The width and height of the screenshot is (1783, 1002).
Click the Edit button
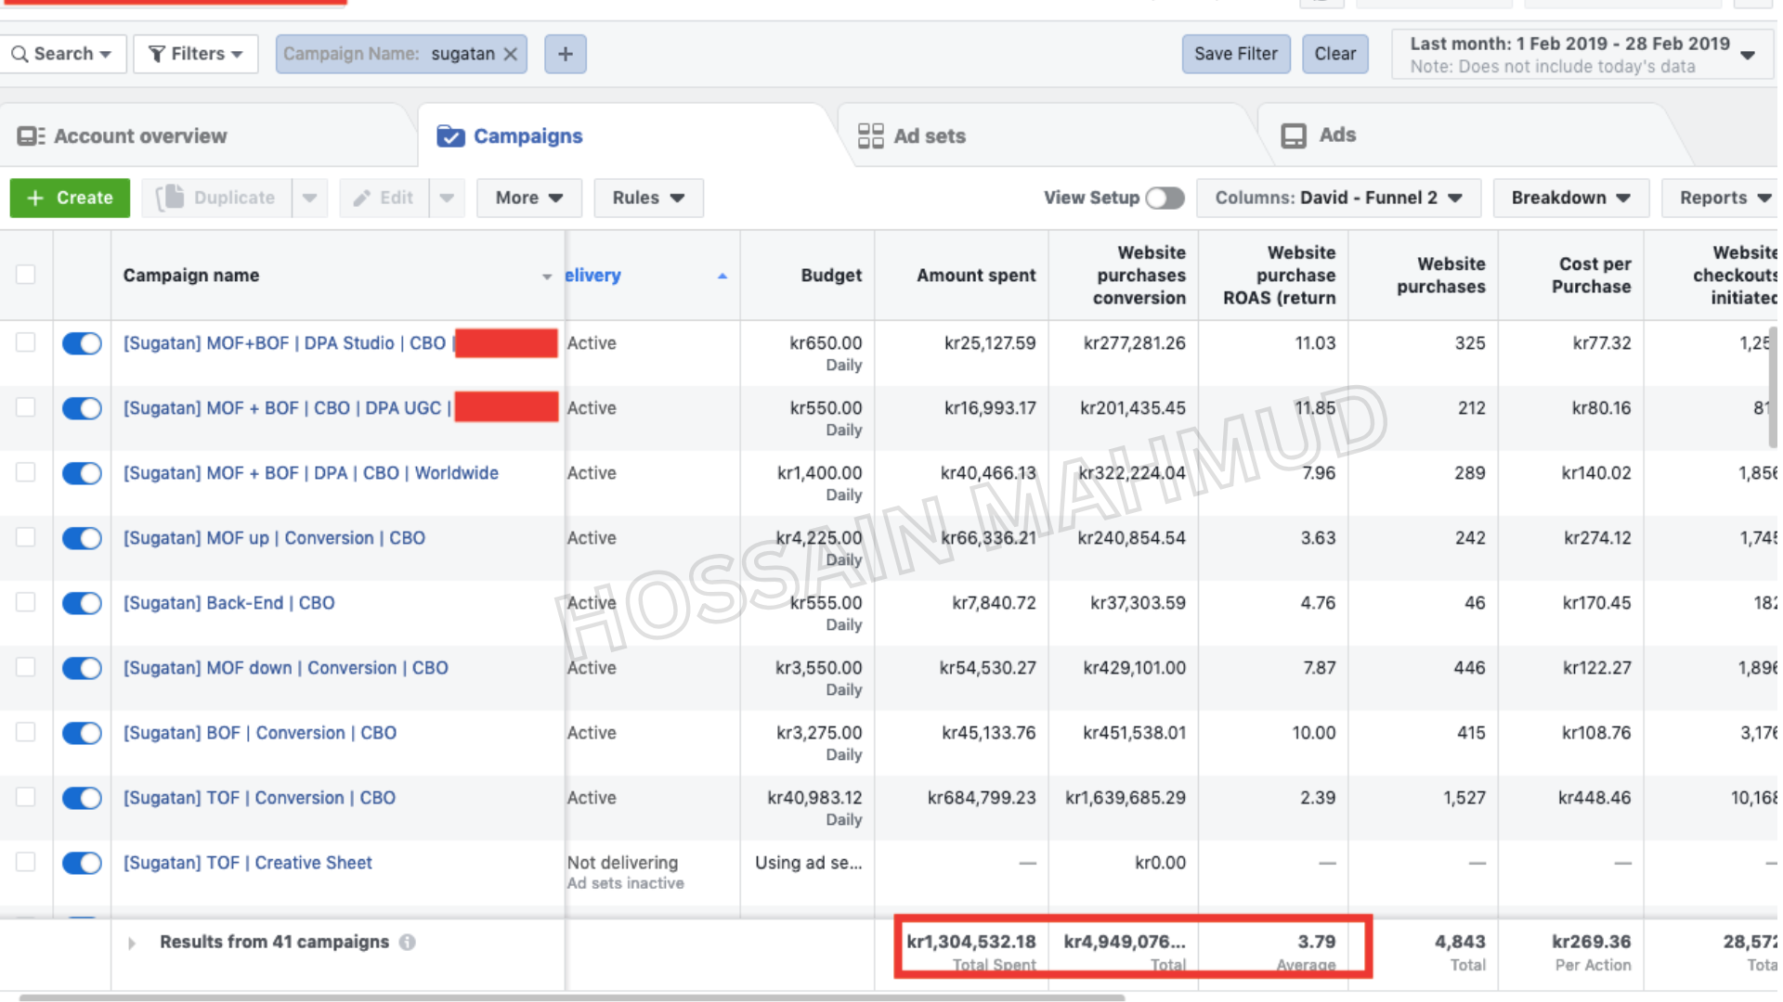pos(384,198)
